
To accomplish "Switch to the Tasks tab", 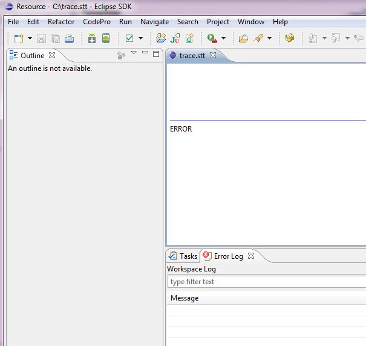I will click(x=183, y=256).
